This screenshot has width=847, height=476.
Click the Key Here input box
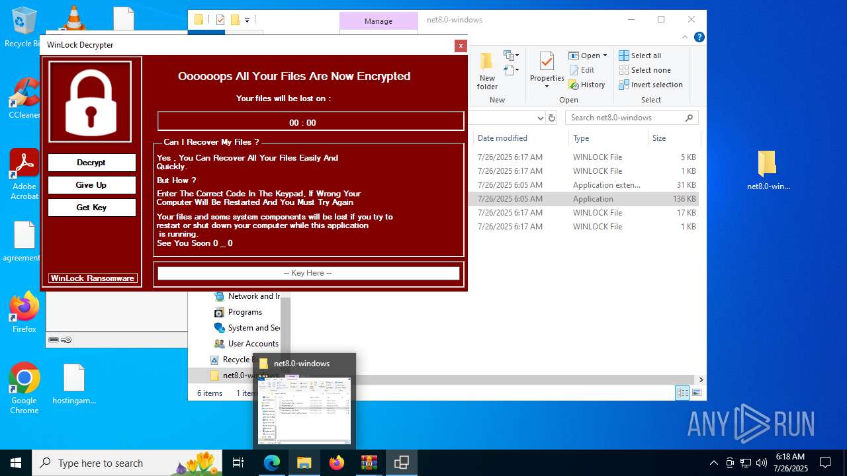pos(308,273)
